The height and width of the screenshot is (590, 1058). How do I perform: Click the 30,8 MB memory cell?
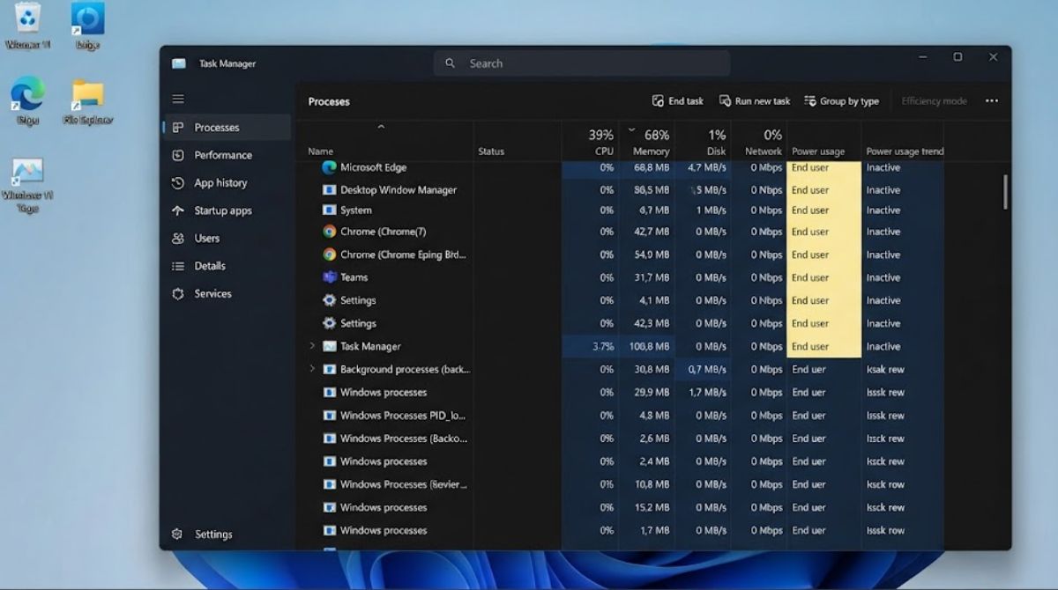647,369
